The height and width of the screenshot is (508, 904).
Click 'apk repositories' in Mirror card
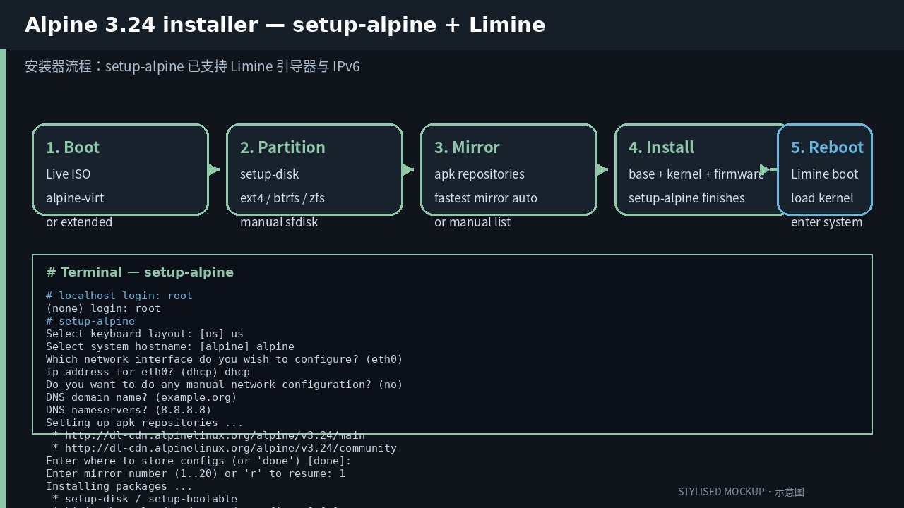tap(480, 174)
